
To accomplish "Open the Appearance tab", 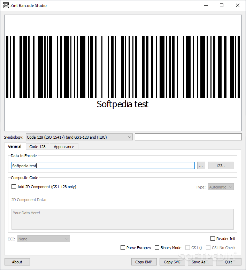I will (x=64, y=147).
